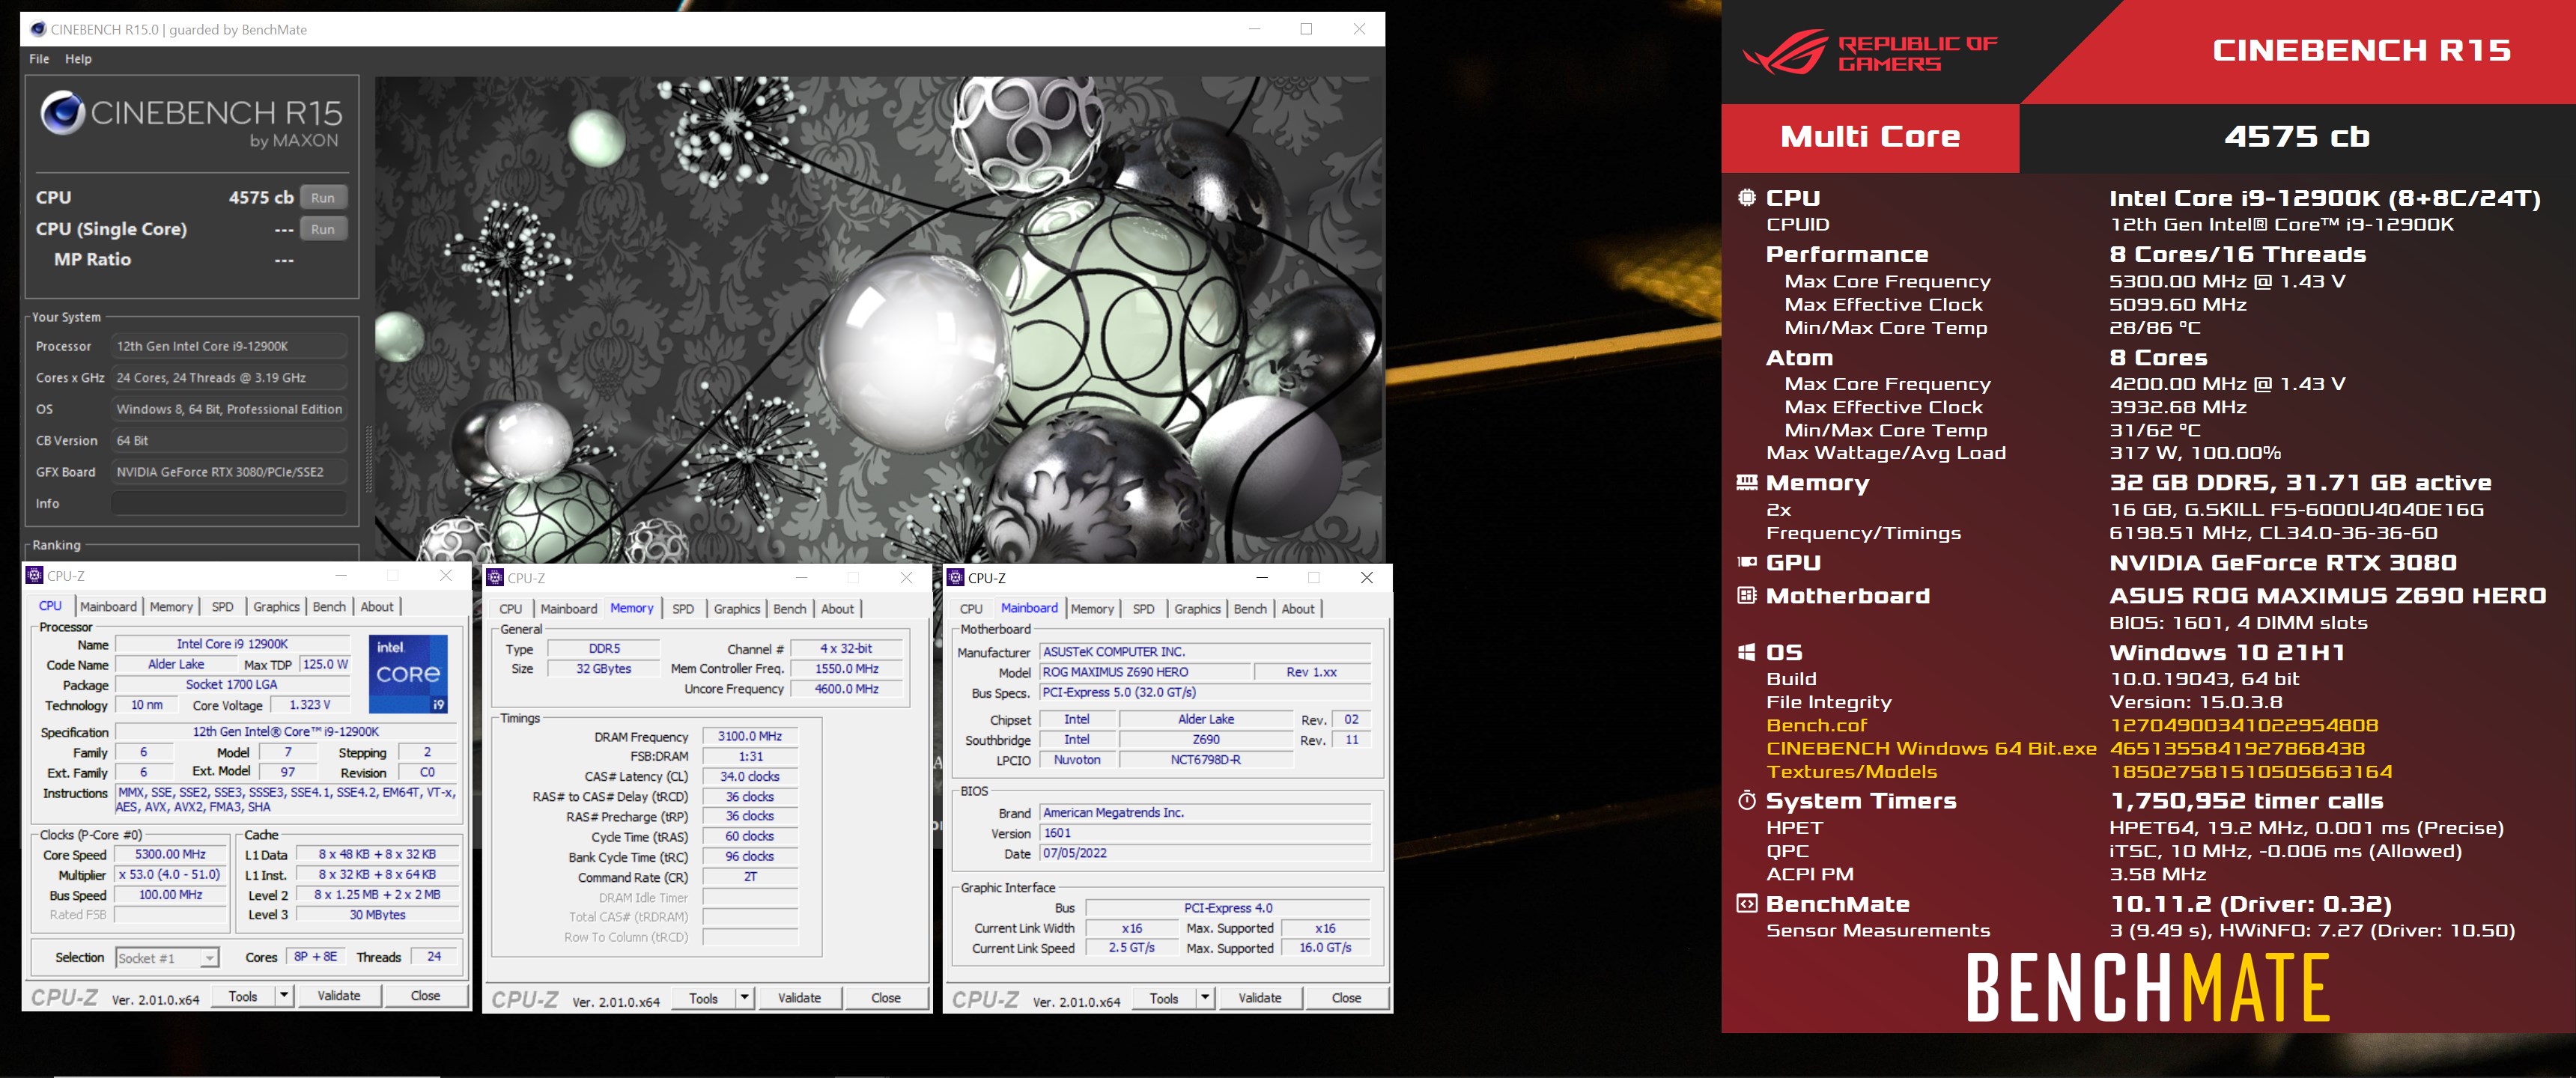Viewport: 2576px width, 1078px height.
Task: Select SPD tab in middle CPU-Z window
Action: [683, 609]
